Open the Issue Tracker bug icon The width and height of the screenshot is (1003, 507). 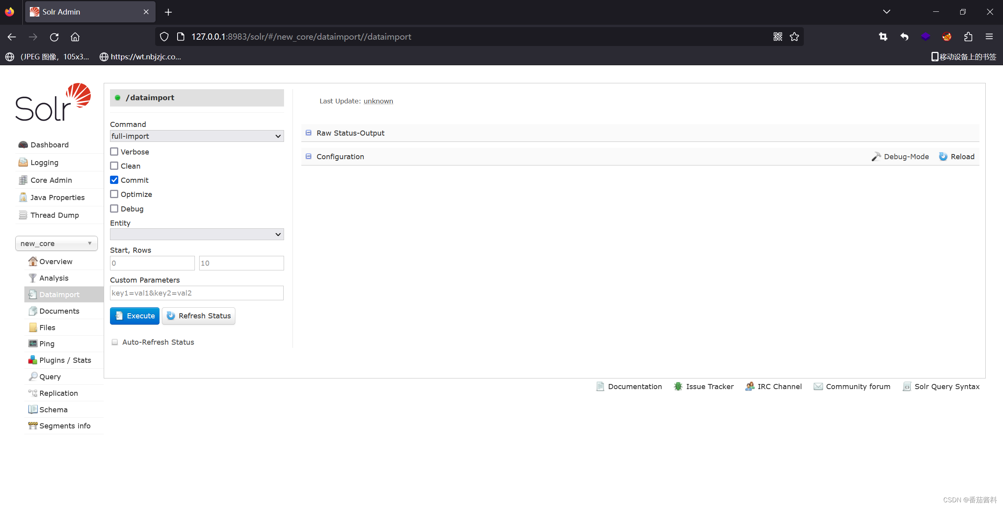coord(678,386)
